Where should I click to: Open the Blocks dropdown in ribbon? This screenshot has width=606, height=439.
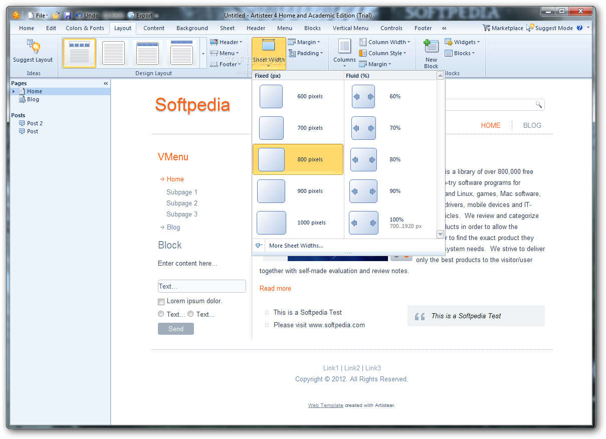coord(460,53)
